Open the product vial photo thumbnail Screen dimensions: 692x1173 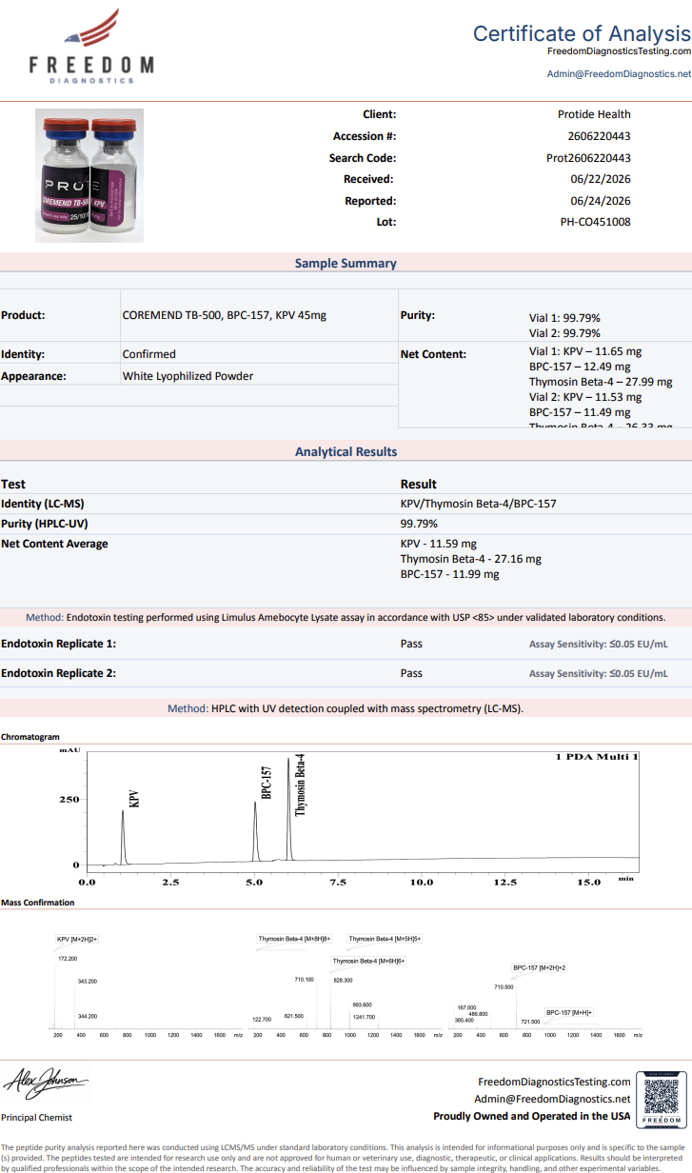click(89, 175)
